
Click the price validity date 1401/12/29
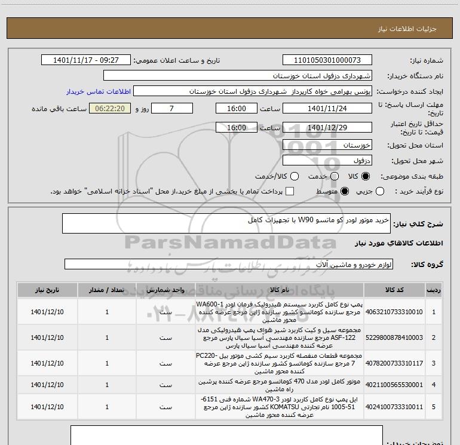(x=327, y=127)
